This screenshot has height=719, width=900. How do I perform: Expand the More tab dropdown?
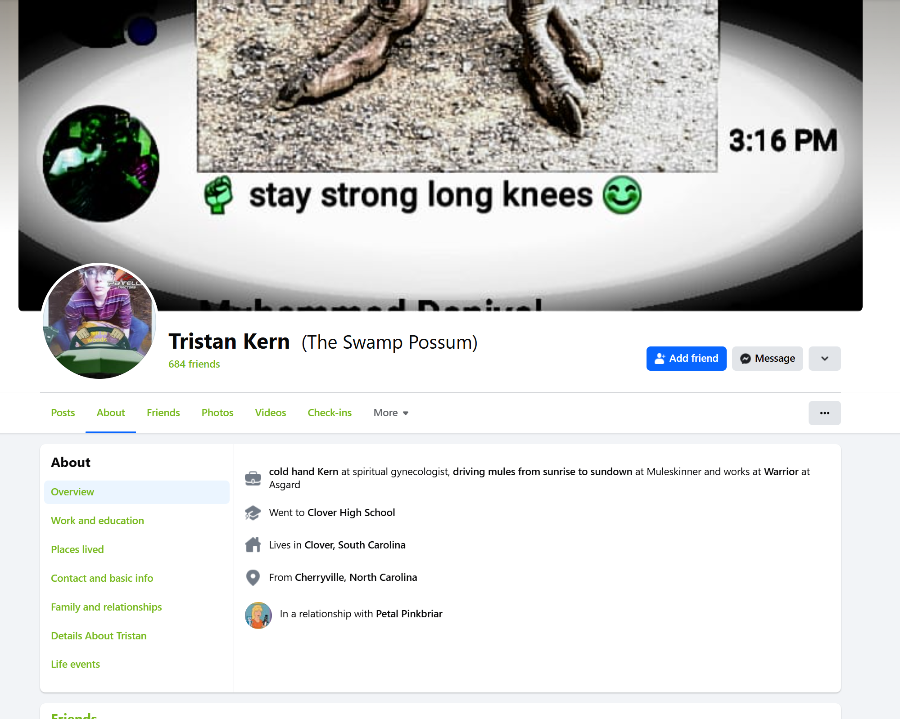pyautogui.click(x=391, y=413)
